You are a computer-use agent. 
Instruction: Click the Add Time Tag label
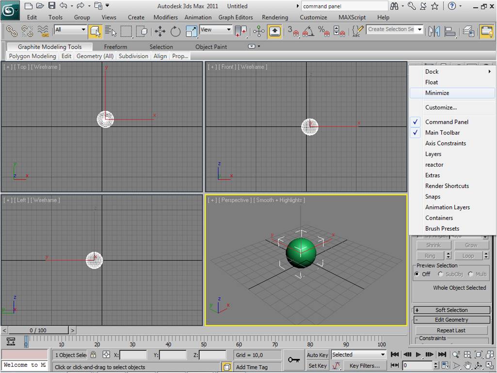[x=252, y=367]
